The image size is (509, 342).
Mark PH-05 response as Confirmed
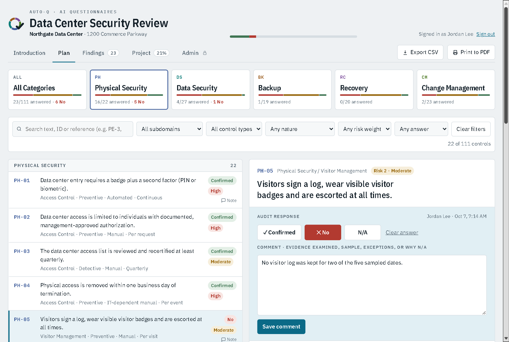(279, 233)
